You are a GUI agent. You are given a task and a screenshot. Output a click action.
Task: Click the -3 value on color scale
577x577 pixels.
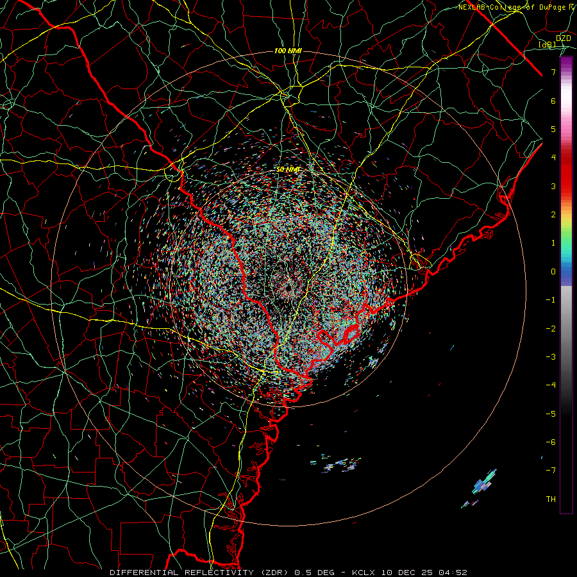(551, 357)
